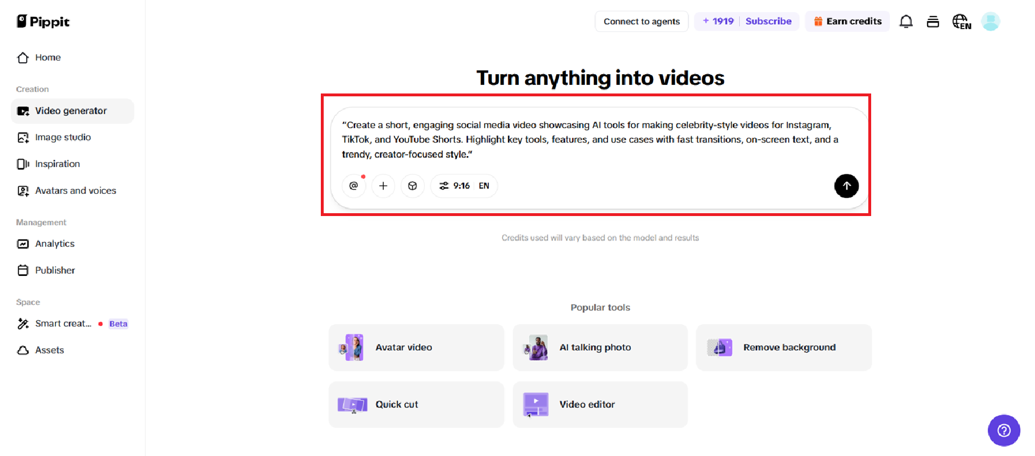Open user profile avatar
The image size is (1035, 456).
pos(990,22)
